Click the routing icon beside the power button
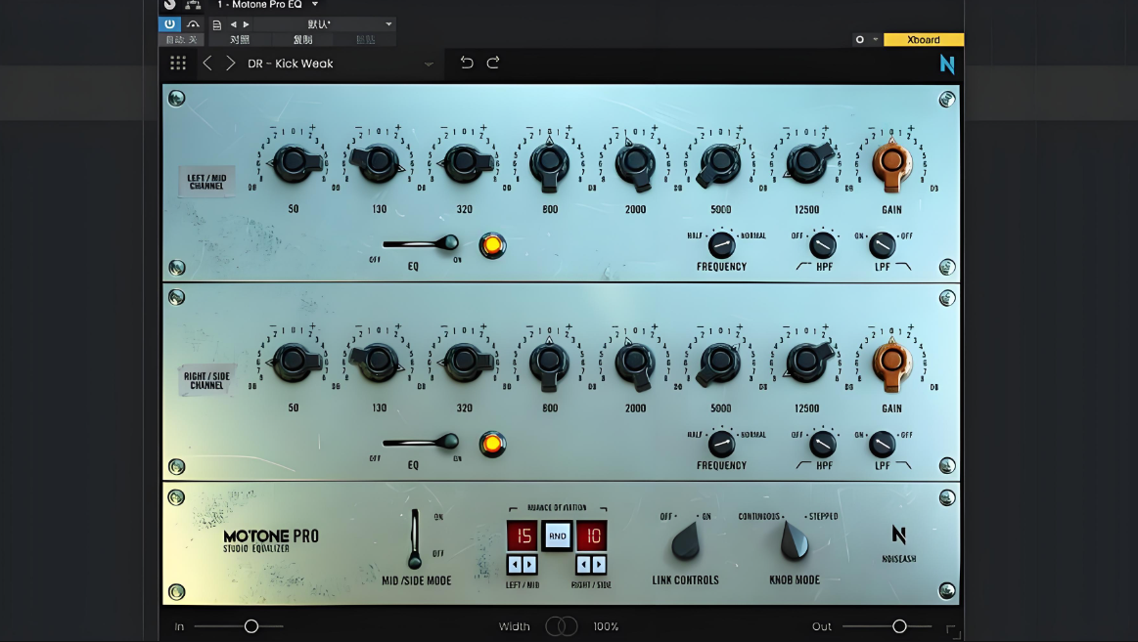 [193, 23]
